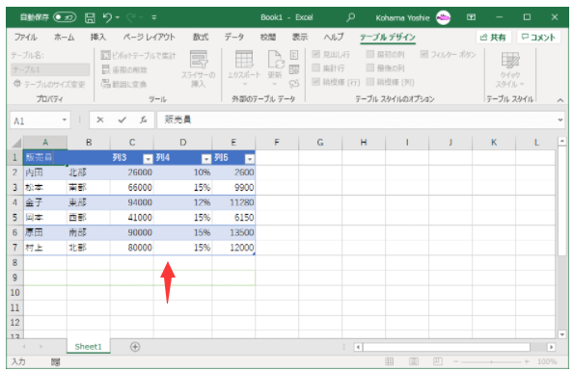This screenshot has height=371, width=574.
Task: Click the Kohama Yoshie account avatar
Action: tap(444, 17)
